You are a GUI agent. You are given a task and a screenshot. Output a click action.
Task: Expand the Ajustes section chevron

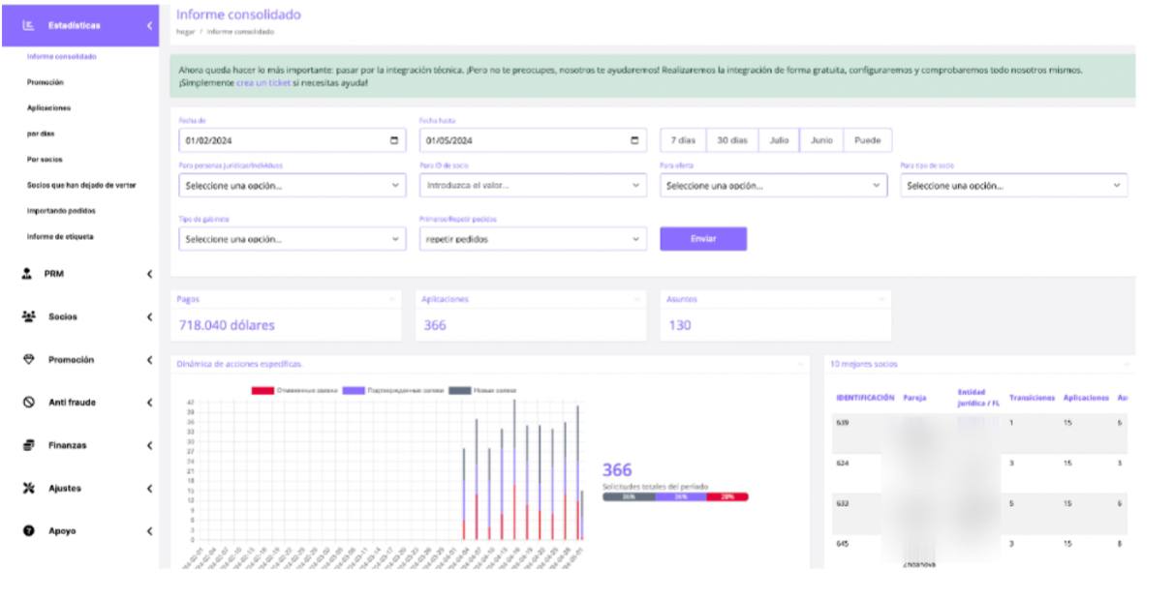click(x=149, y=489)
